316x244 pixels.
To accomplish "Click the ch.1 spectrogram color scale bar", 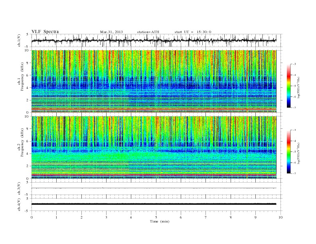I will click(288, 86).
